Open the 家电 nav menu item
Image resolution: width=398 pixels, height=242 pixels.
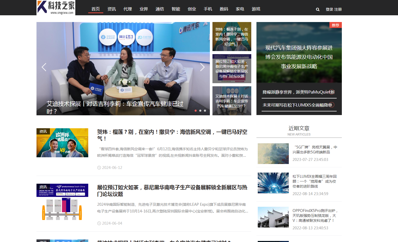[240, 9]
